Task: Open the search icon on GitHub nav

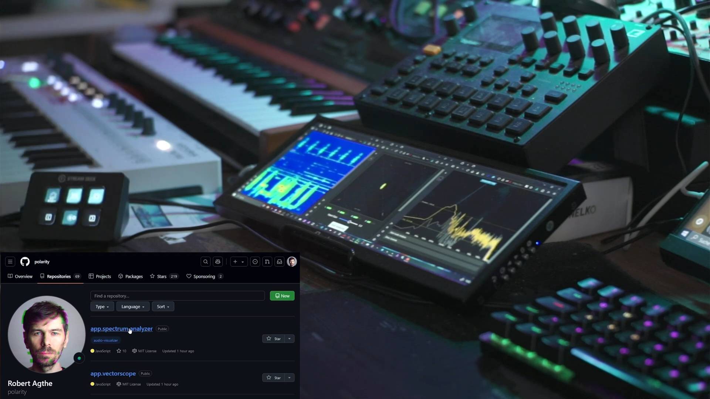Action: click(205, 262)
